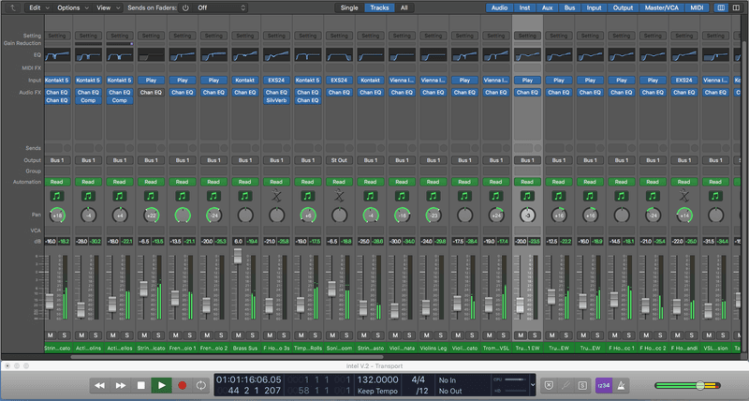Stop the transport
749x401 pixels.
click(x=141, y=385)
